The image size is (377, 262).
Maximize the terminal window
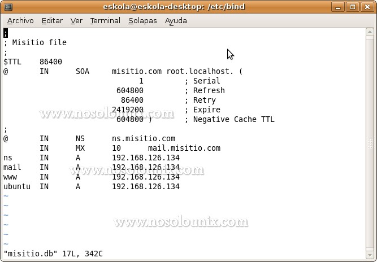click(x=353, y=7)
